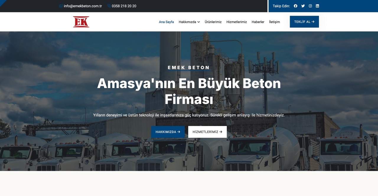Image resolution: width=378 pixels, height=196 pixels.
Task: Call the number 0358 218 20 20
Action: (124, 6)
